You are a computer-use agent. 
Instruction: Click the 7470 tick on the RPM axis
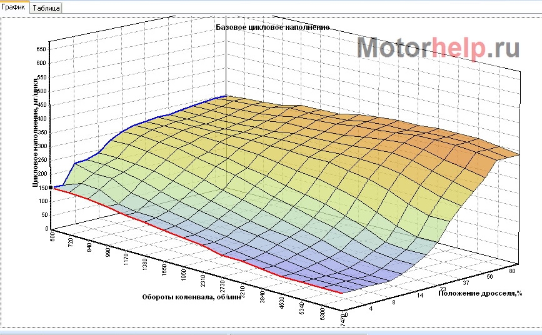343,321
